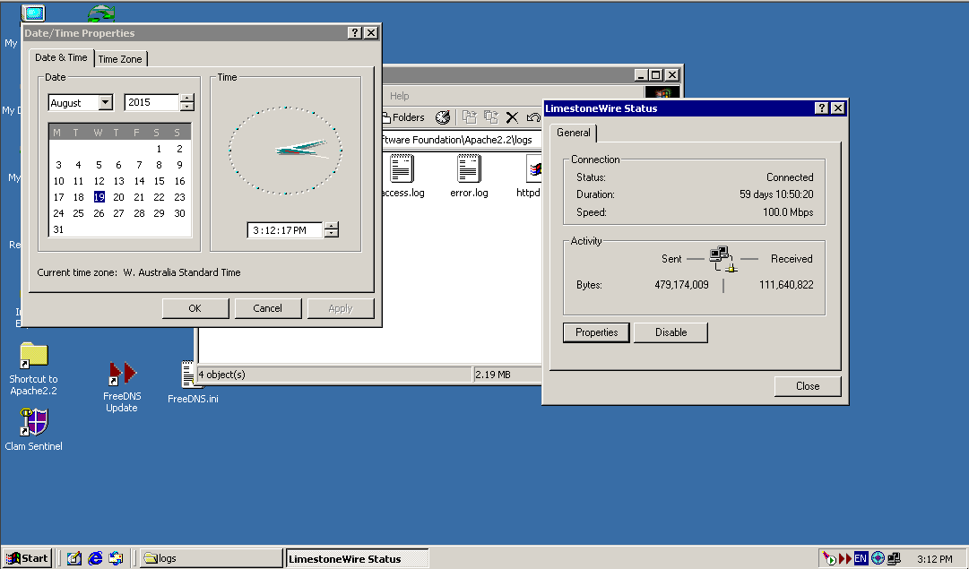Image resolution: width=969 pixels, height=569 pixels.
Task: Select the Date & Time tab
Action: (61, 57)
